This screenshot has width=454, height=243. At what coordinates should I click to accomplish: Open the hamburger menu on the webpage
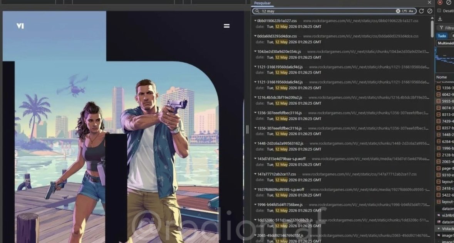tap(227, 26)
